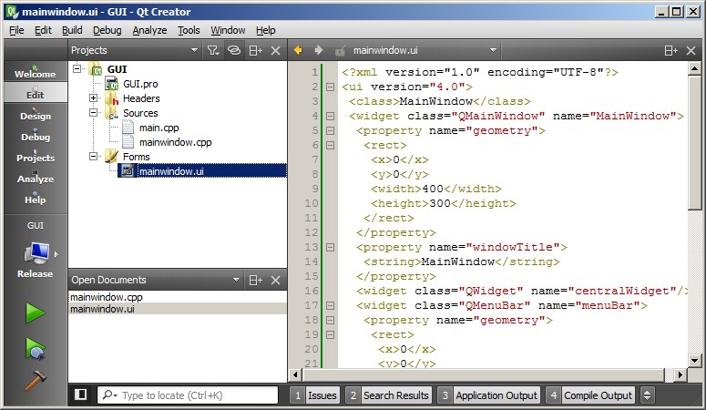Go back in navigation history

(x=298, y=50)
